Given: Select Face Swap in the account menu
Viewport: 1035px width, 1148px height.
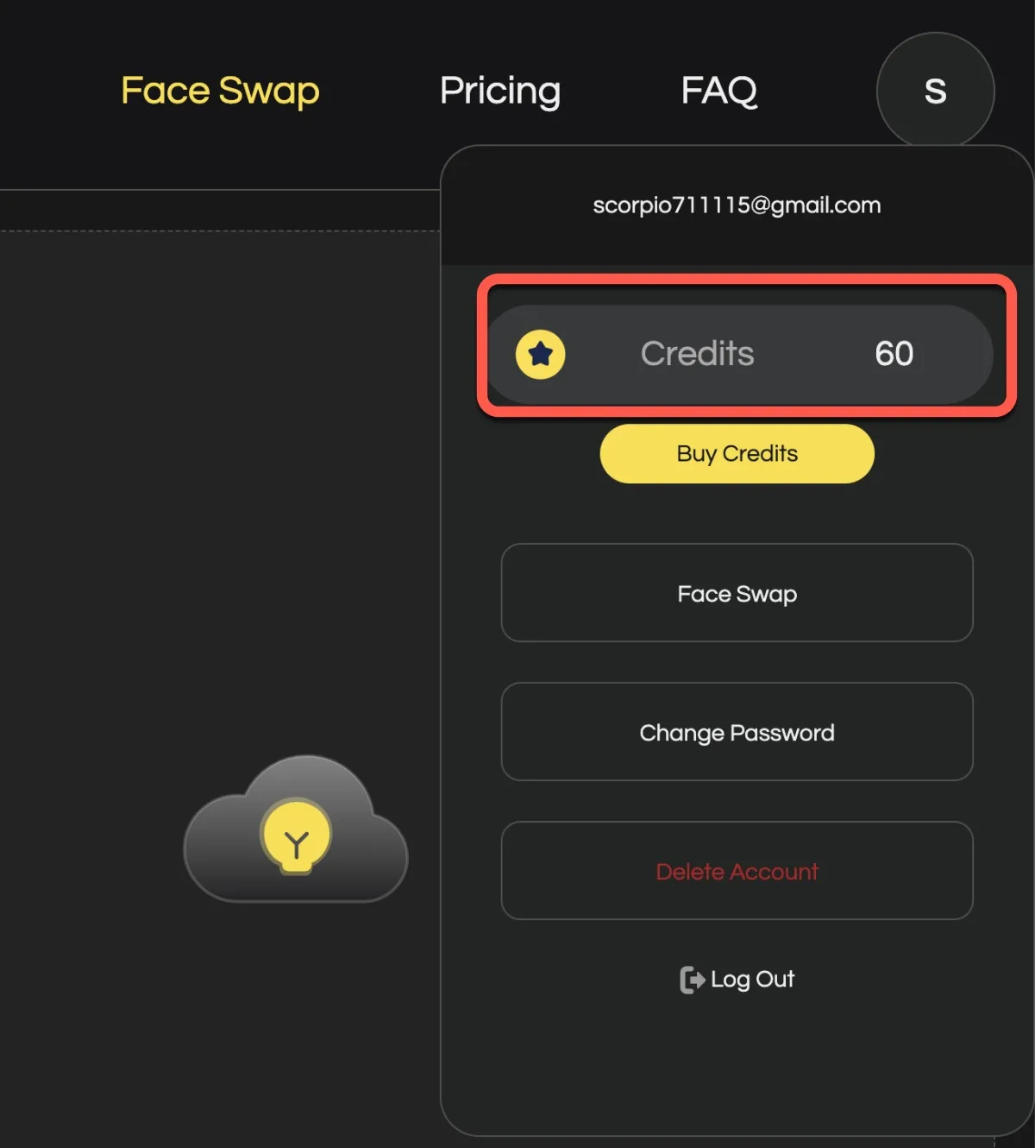Looking at the screenshot, I should click(x=737, y=594).
